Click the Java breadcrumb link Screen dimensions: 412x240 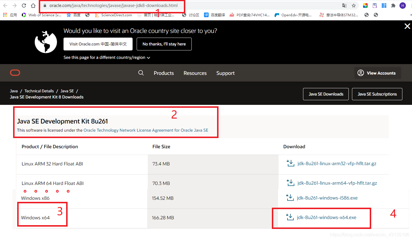[x=14, y=91]
